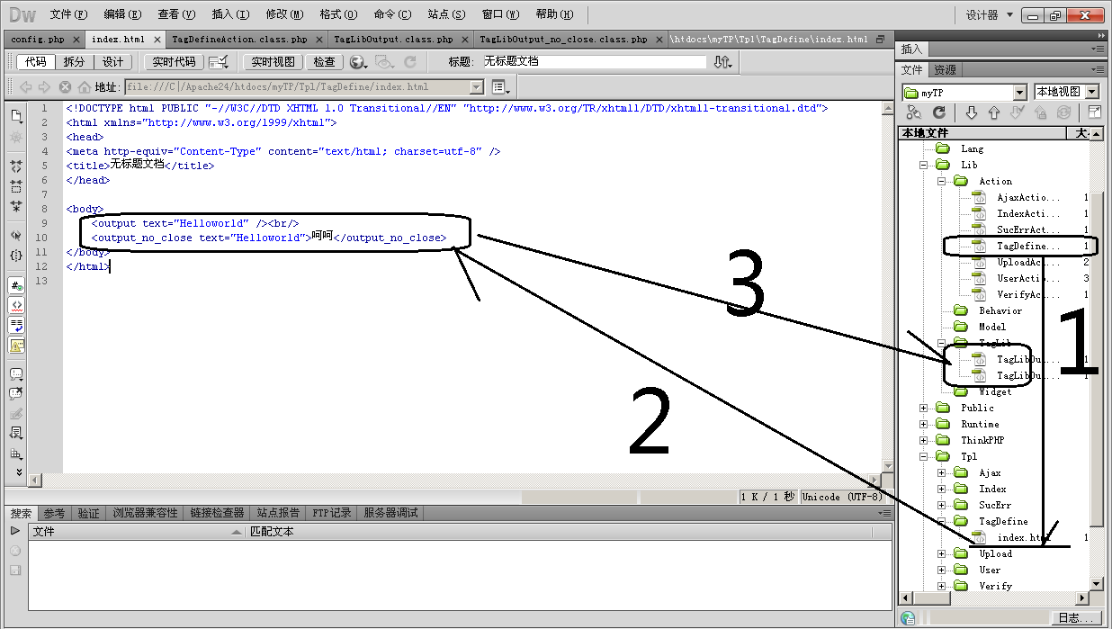This screenshot has height=629, width=1112.
Task: Click the live view options icon
Action: coord(218,61)
